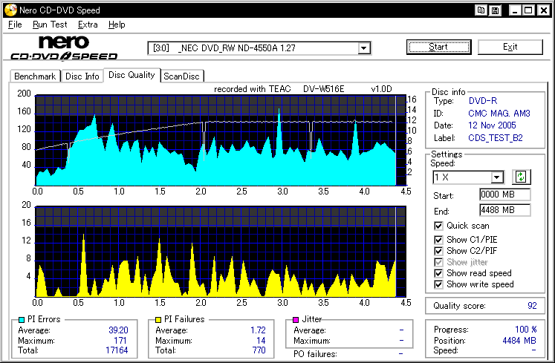Open the Run Test menu
The image size is (555, 363).
point(50,24)
